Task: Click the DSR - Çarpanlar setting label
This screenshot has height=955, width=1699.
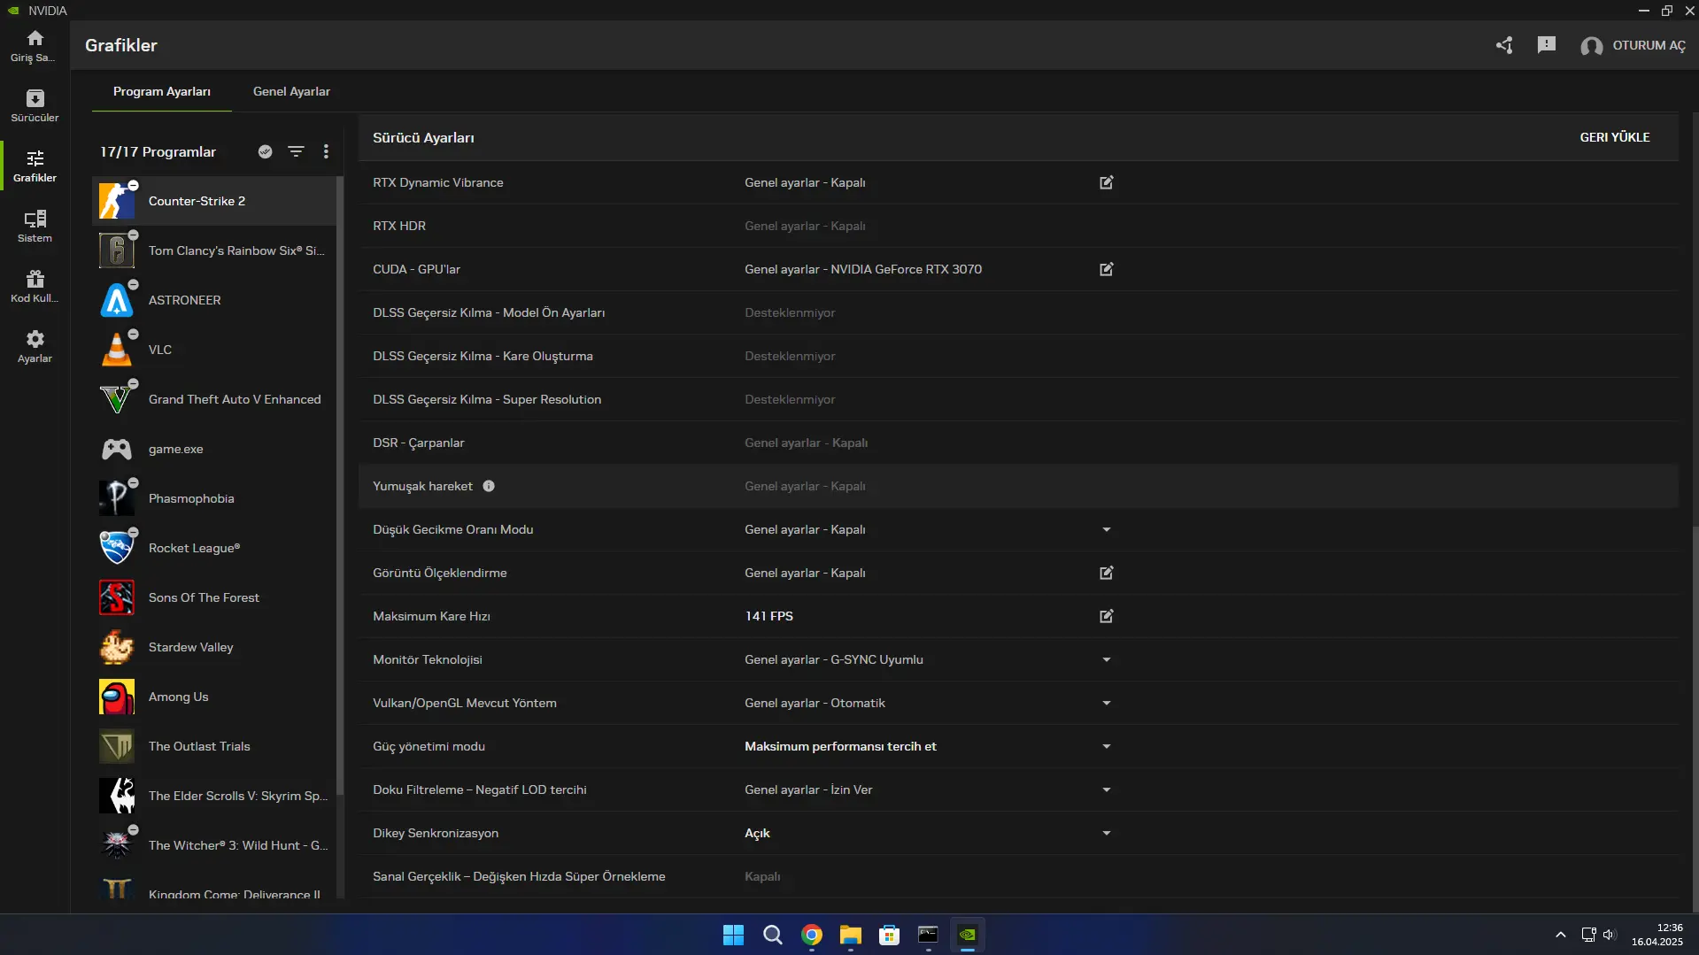Action: click(418, 443)
